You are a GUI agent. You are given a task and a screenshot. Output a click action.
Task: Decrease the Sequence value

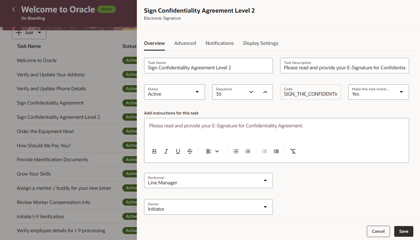251,92
